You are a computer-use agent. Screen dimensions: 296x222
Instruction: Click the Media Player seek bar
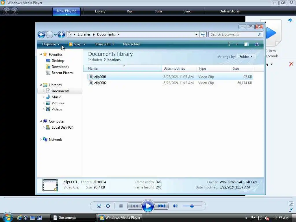click(x=148, y=198)
